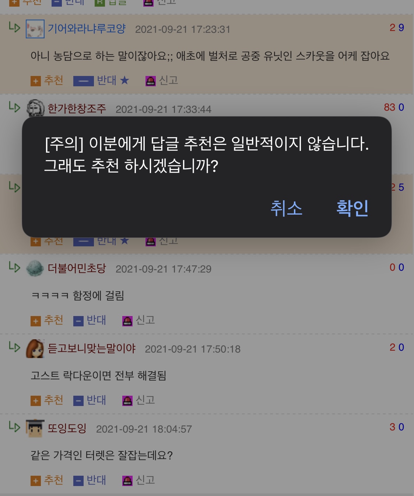This screenshot has width=414, height=496.
Task: Downvote 기어와라냐루코양's comment with minus icon
Action: click(x=83, y=81)
